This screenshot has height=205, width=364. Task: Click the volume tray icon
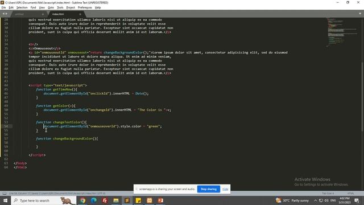point(326,200)
